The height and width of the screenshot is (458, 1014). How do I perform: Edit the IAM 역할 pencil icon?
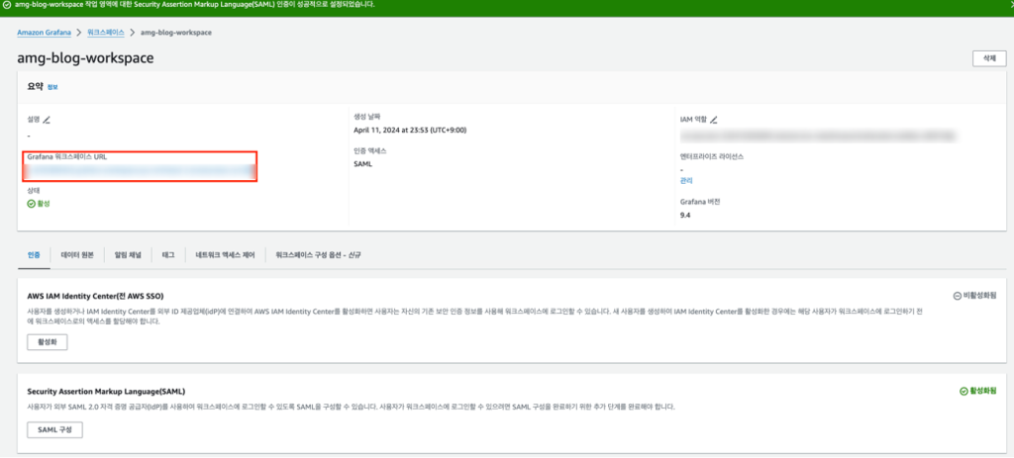(713, 120)
